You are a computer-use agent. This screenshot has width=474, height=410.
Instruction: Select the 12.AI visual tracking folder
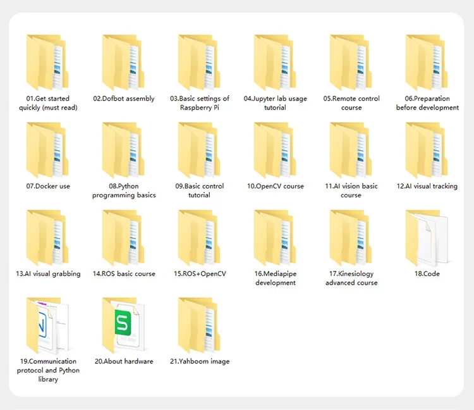click(427, 150)
